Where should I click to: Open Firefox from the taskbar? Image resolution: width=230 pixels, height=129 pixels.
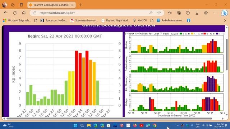[x=135, y=125]
